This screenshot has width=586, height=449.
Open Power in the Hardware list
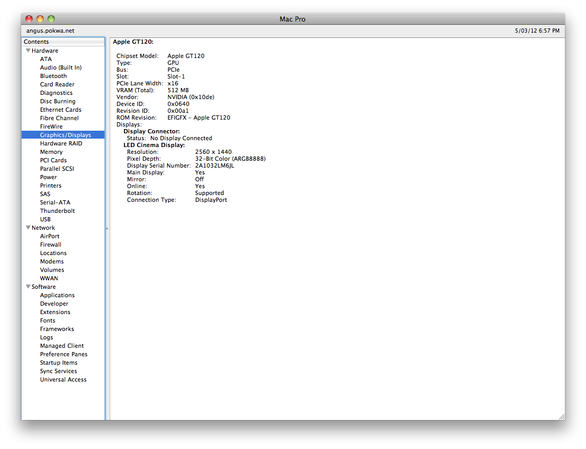[48, 177]
